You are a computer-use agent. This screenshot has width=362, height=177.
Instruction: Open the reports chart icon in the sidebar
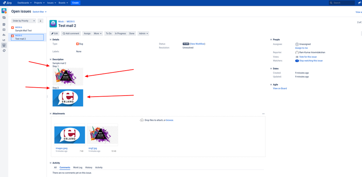point(4,40)
